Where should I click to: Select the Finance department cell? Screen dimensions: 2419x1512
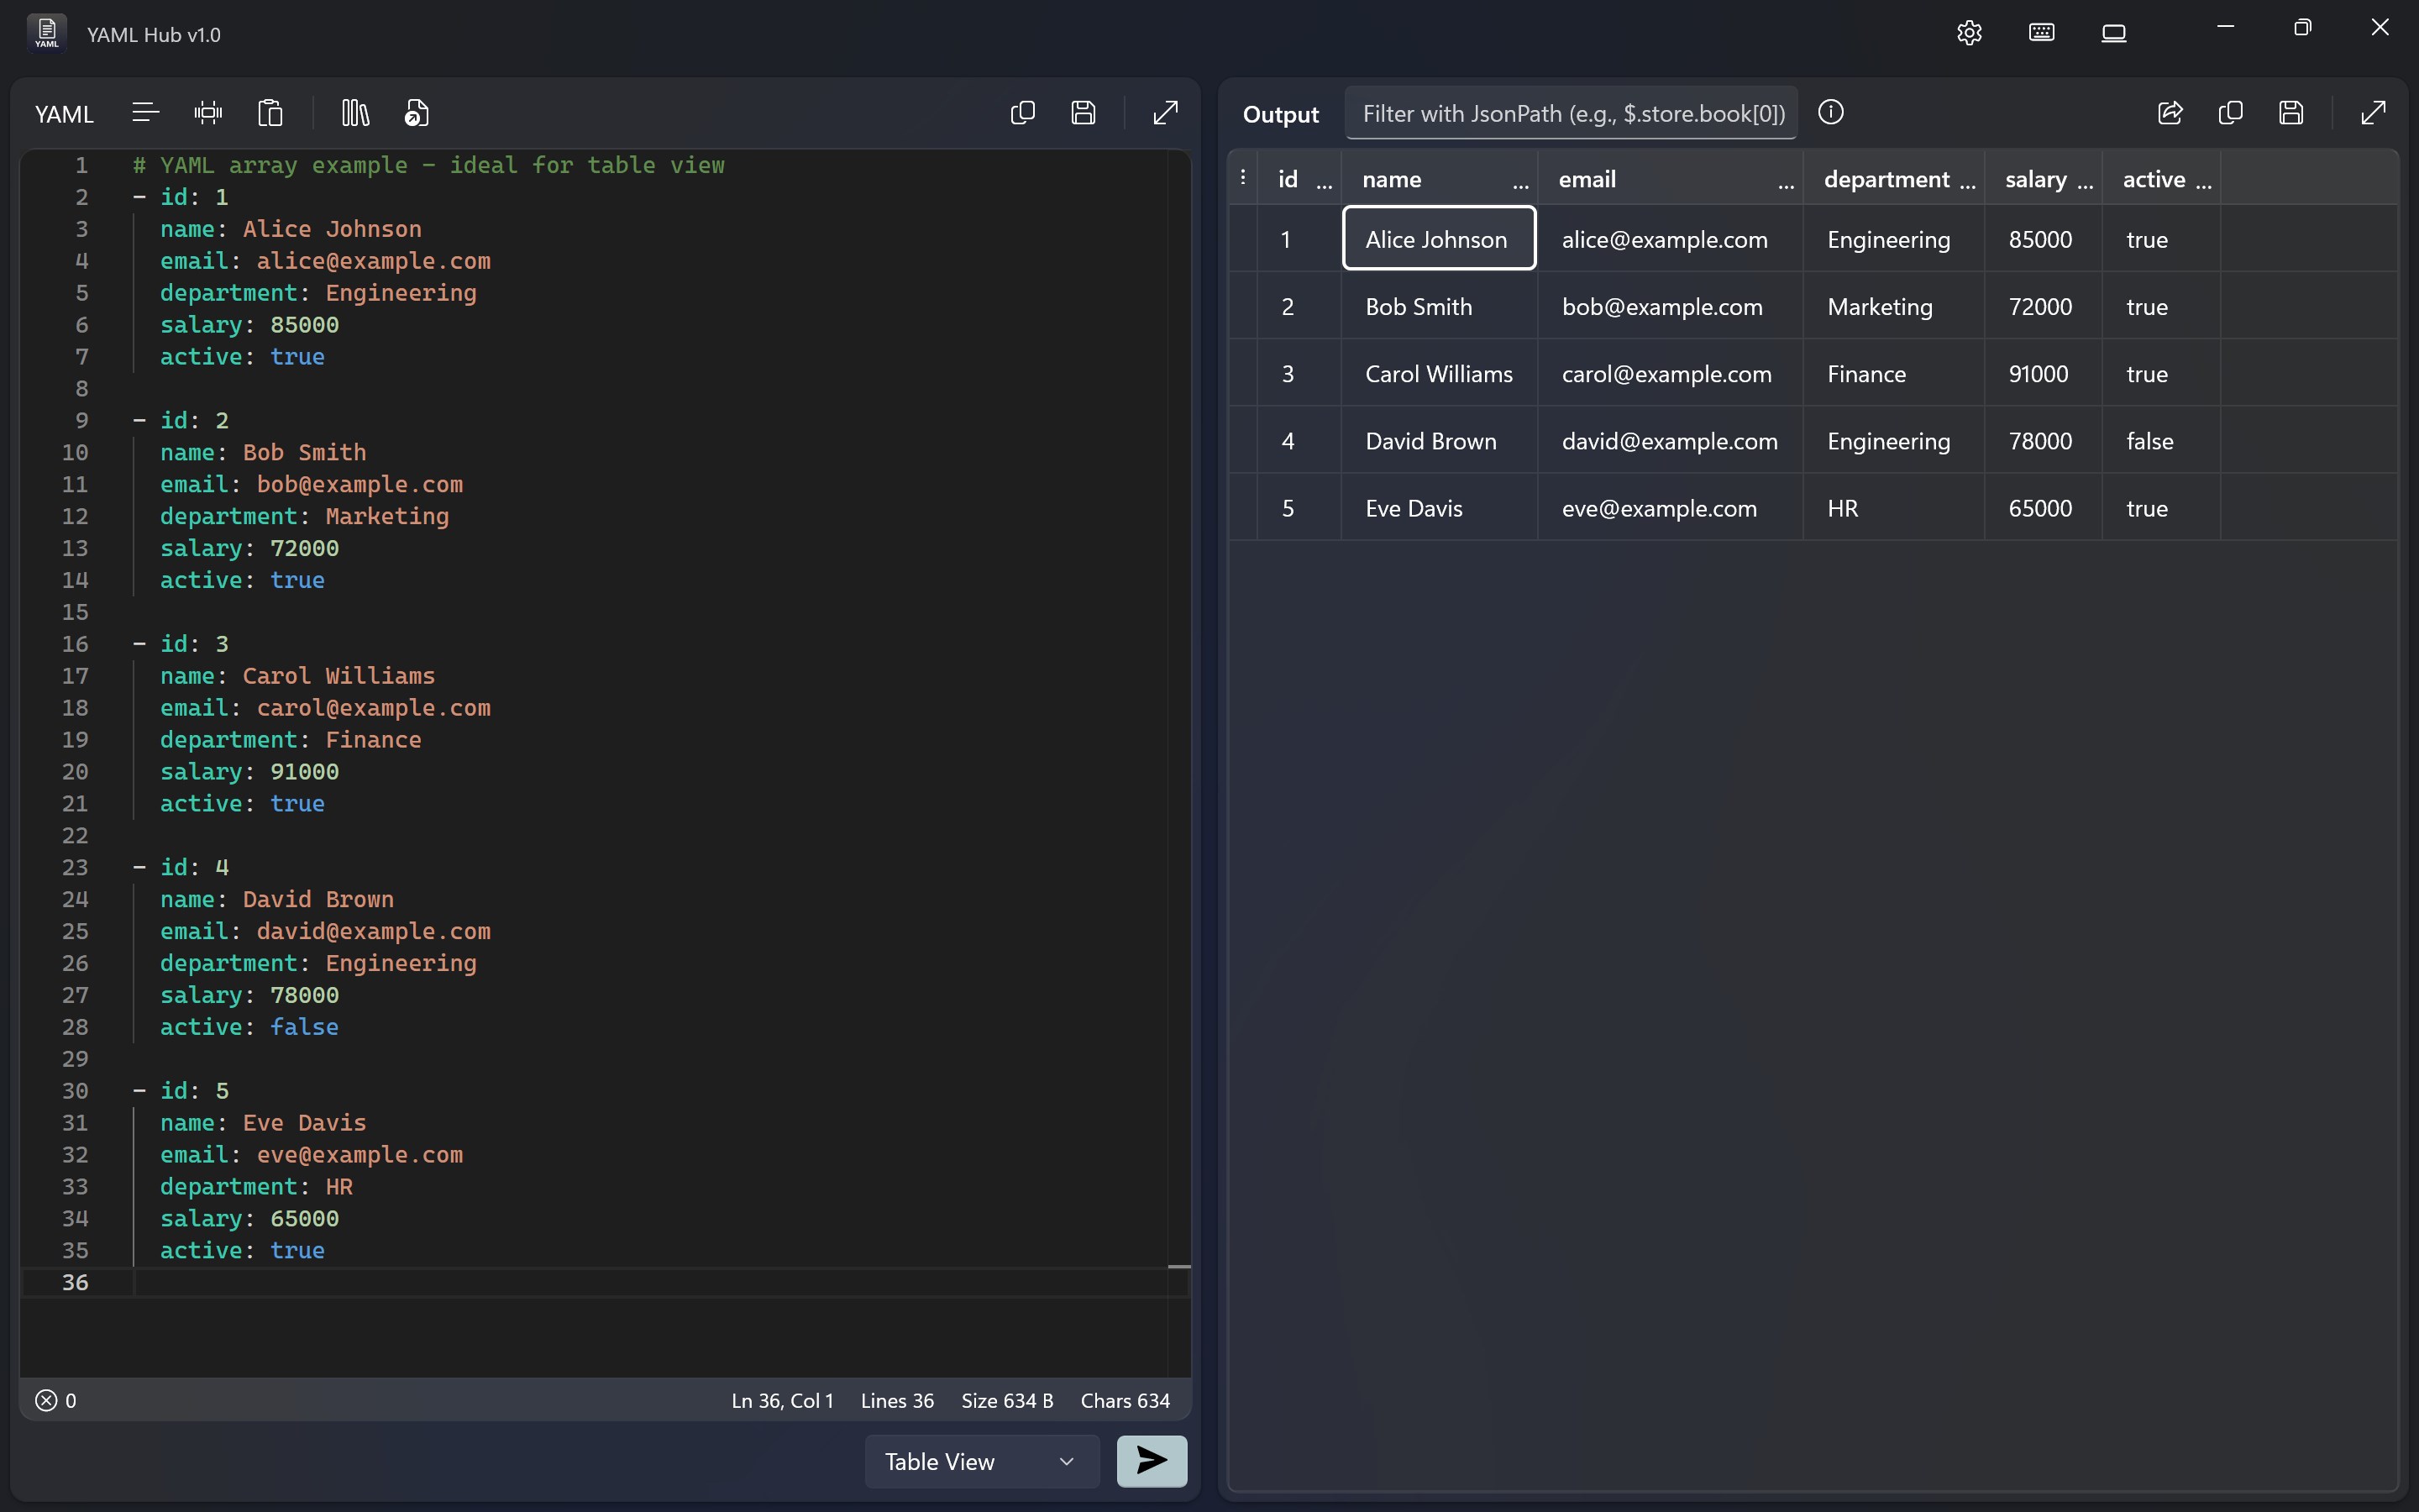pyautogui.click(x=1893, y=373)
